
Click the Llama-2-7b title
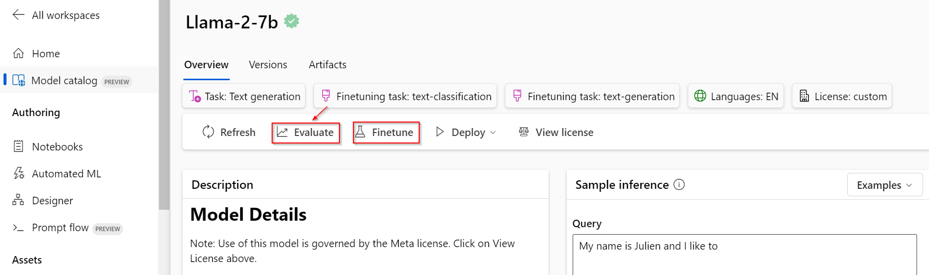pos(232,22)
